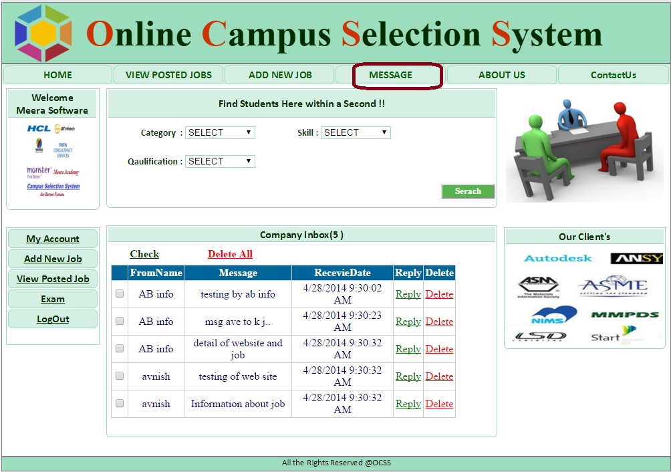Click the Autodesk client logo
This screenshot has height=472, width=671.
click(x=558, y=258)
